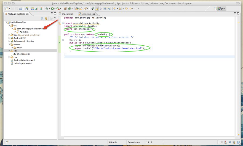Expand Referenced Libraries node
Viewport: 243px width, 146px height.
(9, 41)
